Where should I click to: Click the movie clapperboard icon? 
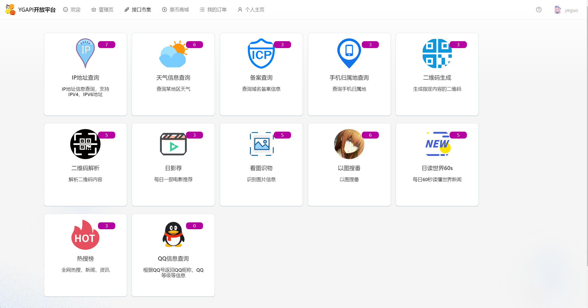[173, 144]
